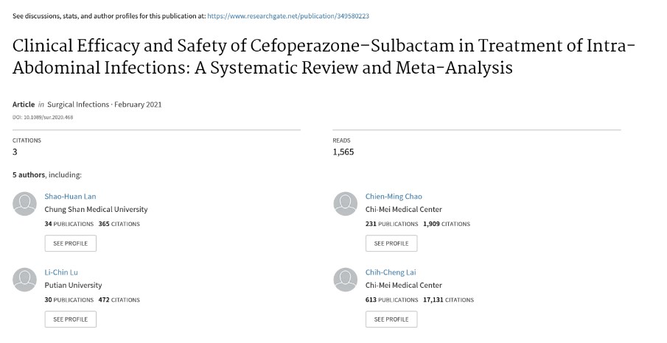The image size is (667, 343).
Task: Click See Profile button under Chien-Ming Chao
Action: 391,244
